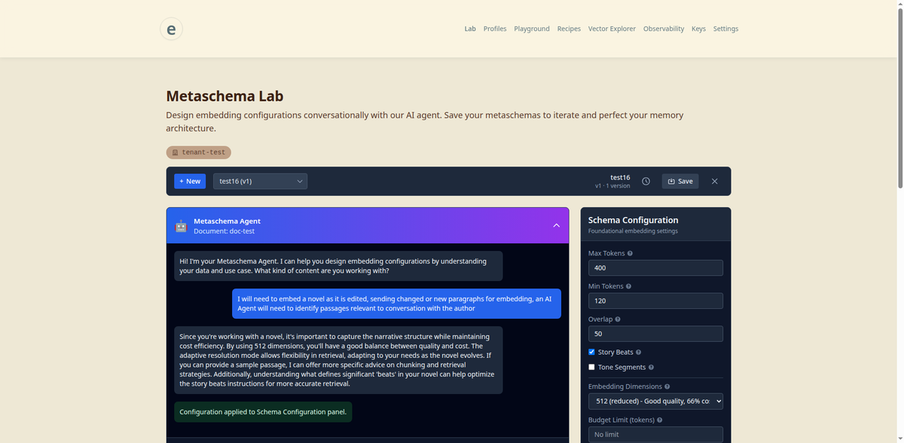Open the version history clock icon
The height and width of the screenshot is (443, 904).
[x=646, y=181]
